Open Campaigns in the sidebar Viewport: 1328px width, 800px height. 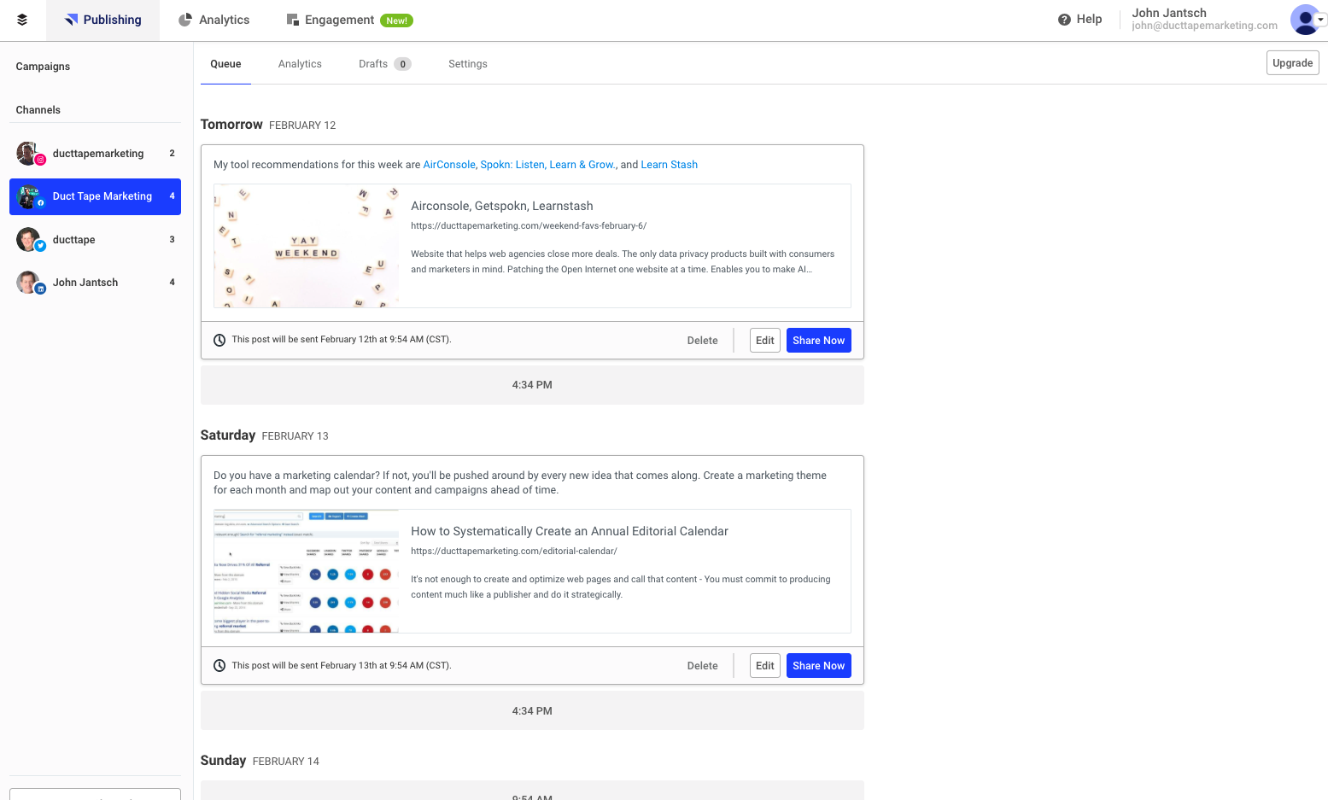coord(43,67)
